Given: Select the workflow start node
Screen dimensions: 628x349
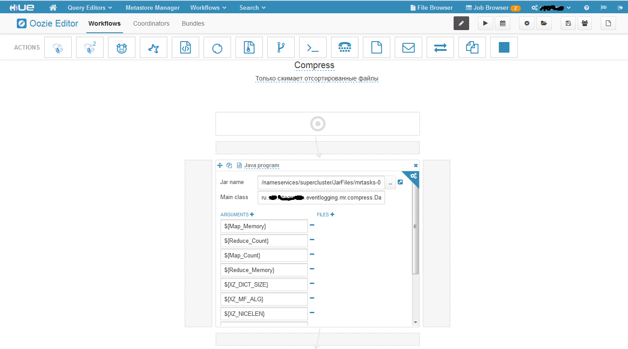Looking at the screenshot, I should [x=318, y=124].
